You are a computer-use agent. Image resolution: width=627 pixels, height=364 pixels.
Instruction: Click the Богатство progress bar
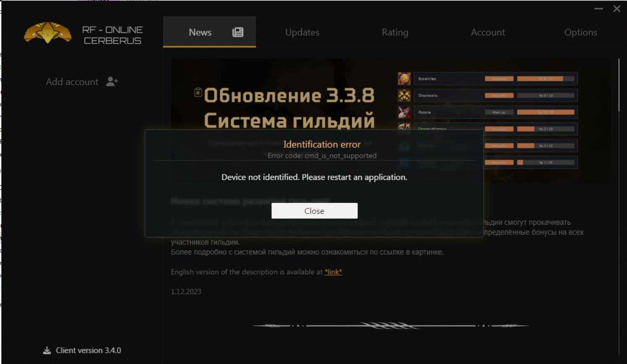(x=546, y=78)
